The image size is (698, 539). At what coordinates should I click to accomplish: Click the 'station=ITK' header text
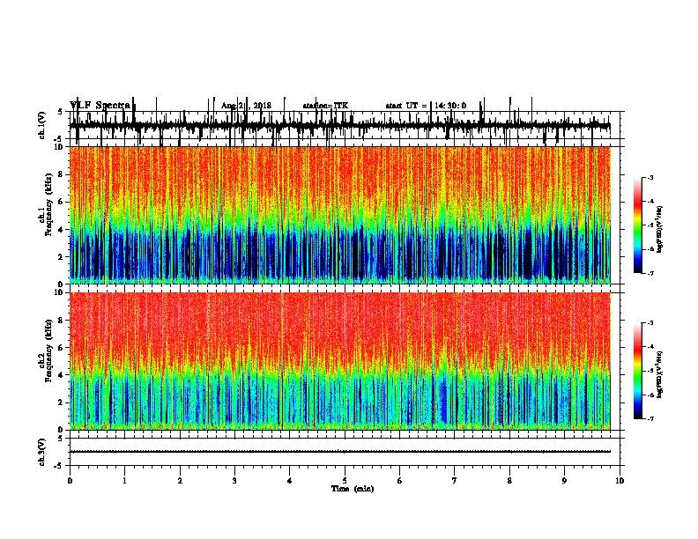coord(325,106)
